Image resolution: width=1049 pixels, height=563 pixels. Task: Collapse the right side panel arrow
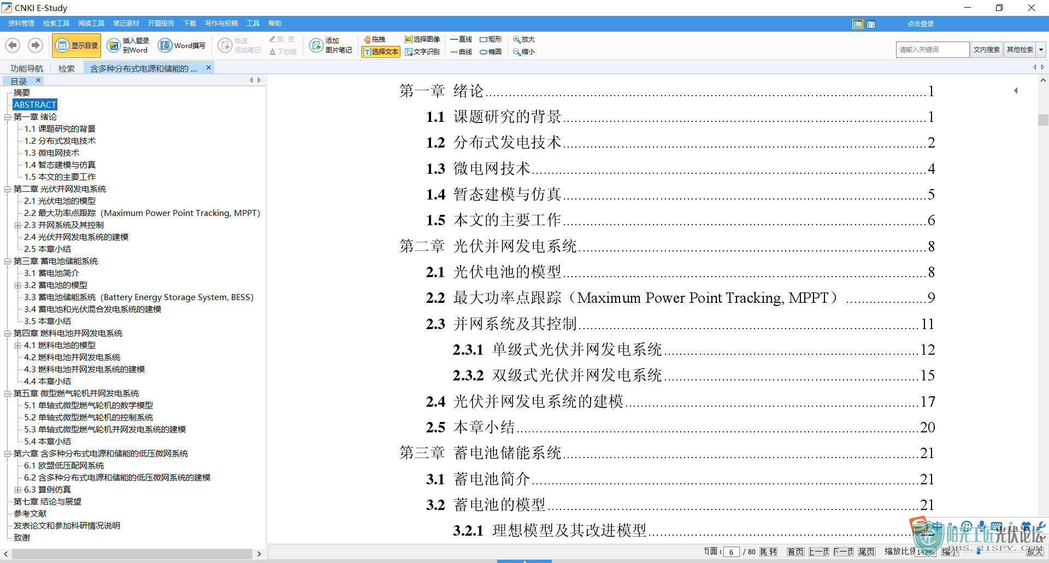[x=1016, y=91]
